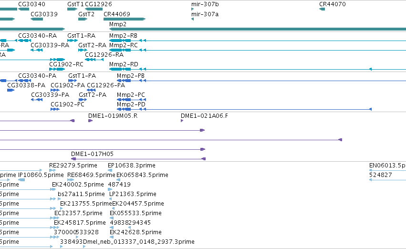
Task: Click the Mmp2-RC transcript label
Action: pyautogui.click(x=124, y=45)
